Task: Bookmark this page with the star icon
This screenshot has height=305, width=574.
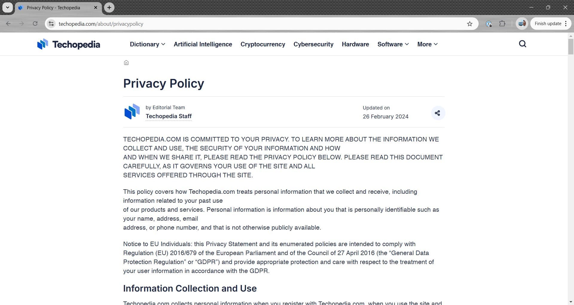Action: click(470, 24)
